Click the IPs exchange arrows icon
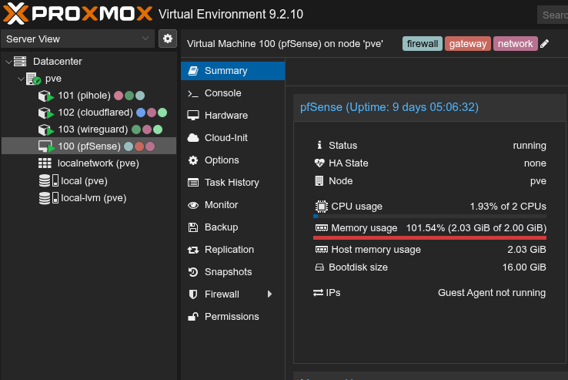 click(319, 293)
